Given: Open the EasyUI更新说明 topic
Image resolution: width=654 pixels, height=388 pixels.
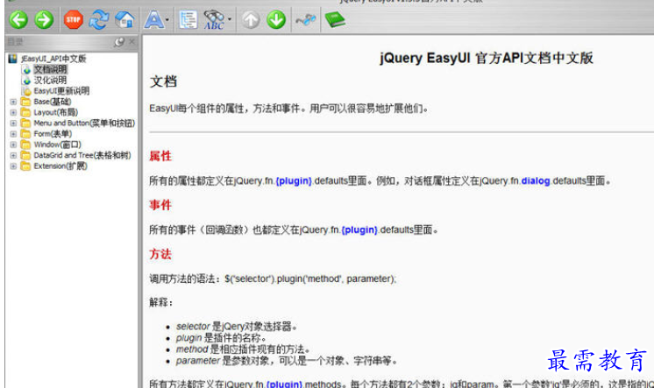Looking at the screenshot, I should point(61,91).
